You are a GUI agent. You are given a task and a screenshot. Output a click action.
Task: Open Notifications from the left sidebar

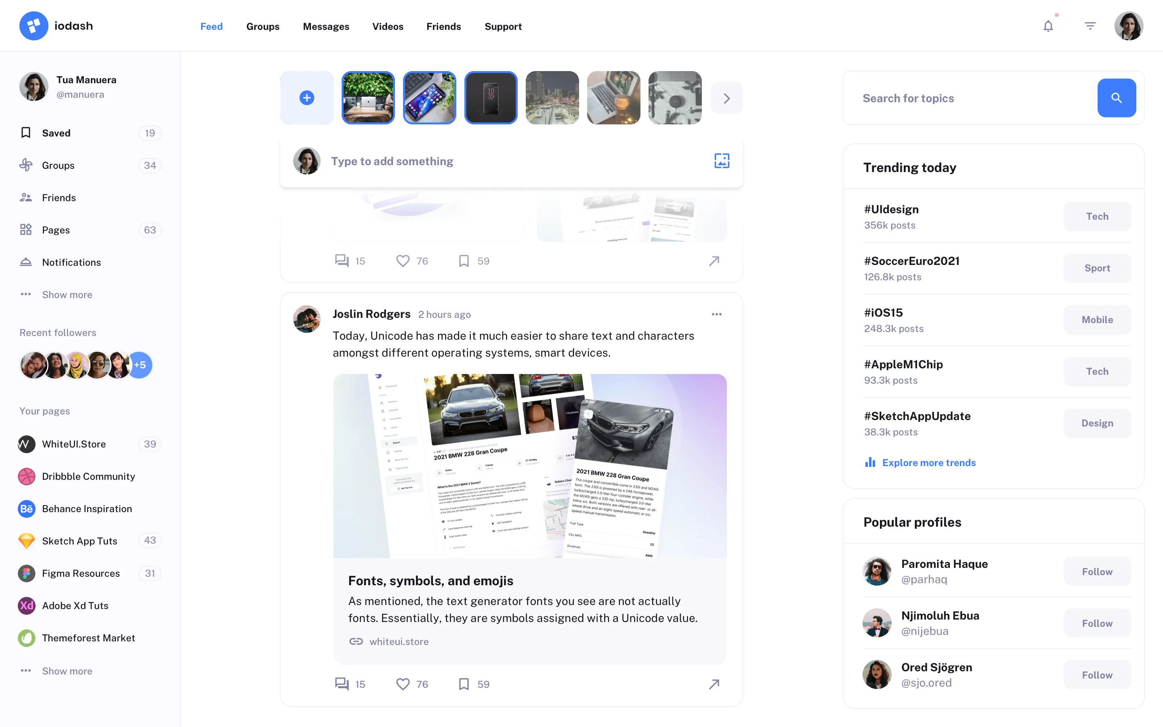[x=71, y=262]
